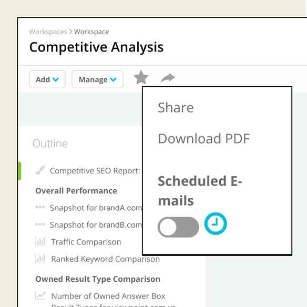Select the Owned Result Type Comparison heading
Viewport: 307px width, 307px height.
[98, 279]
